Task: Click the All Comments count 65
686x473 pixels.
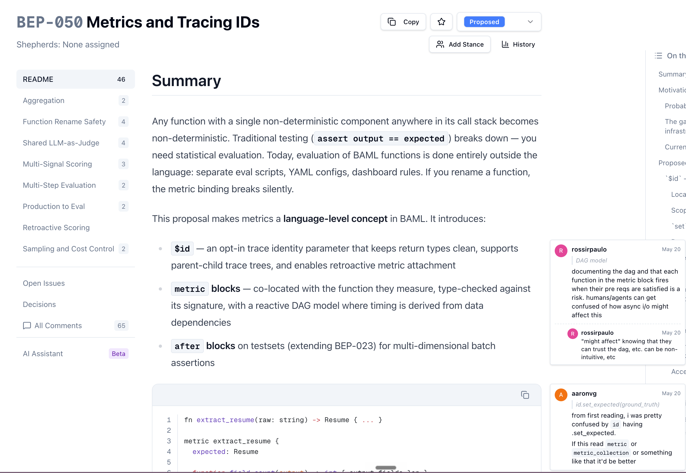Action: pyautogui.click(x=121, y=325)
